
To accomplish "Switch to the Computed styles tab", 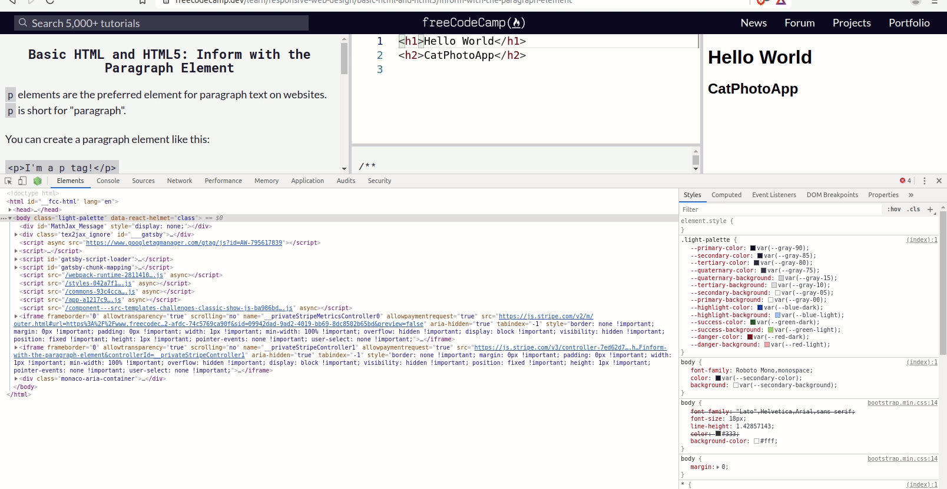I will click(726, 195).
